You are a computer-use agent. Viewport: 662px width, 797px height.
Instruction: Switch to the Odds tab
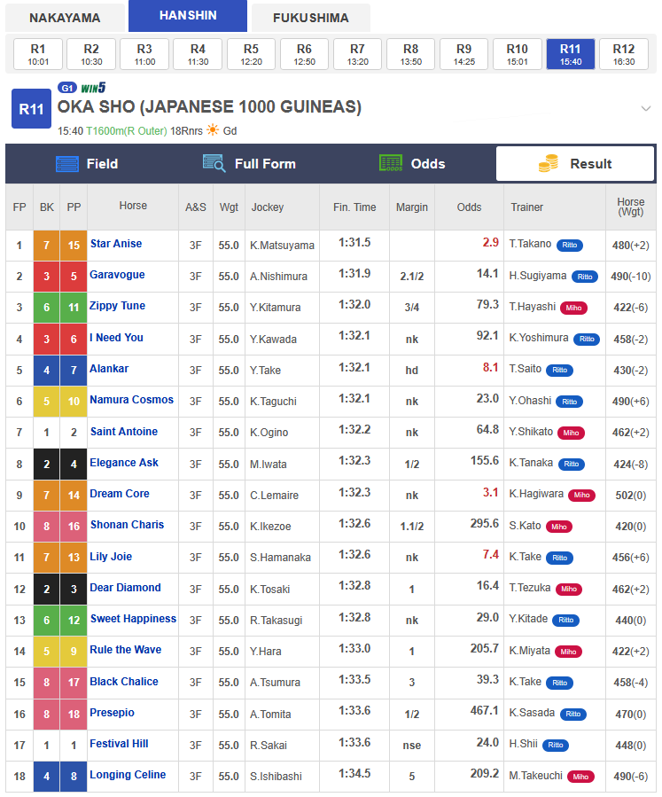[412, 164]
